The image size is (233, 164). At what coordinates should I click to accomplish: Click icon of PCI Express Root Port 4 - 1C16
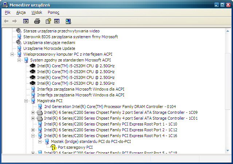(40, 136)
